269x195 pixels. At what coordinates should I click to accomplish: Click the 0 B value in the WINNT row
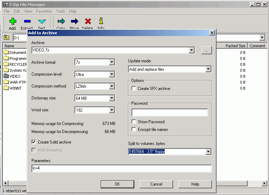(242, 88)
